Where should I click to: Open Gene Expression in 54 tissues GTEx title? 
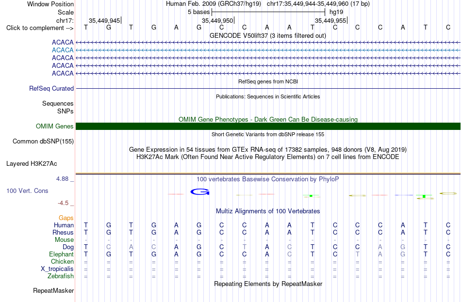[268, 149]
